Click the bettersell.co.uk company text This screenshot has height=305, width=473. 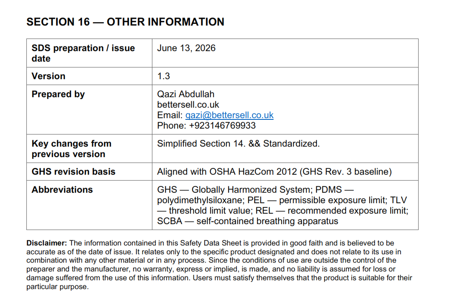(188, 104)
